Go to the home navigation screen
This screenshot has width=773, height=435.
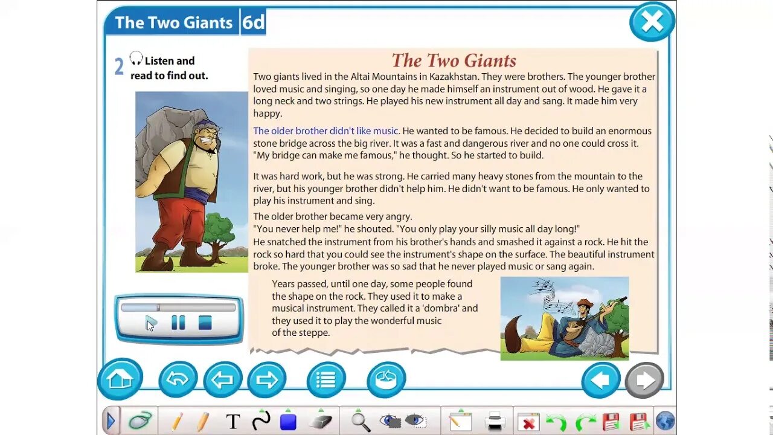point(120,379)
